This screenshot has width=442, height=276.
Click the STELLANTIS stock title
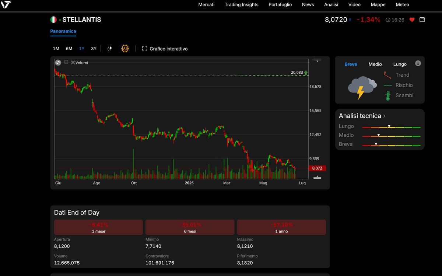tap(82, 20)
